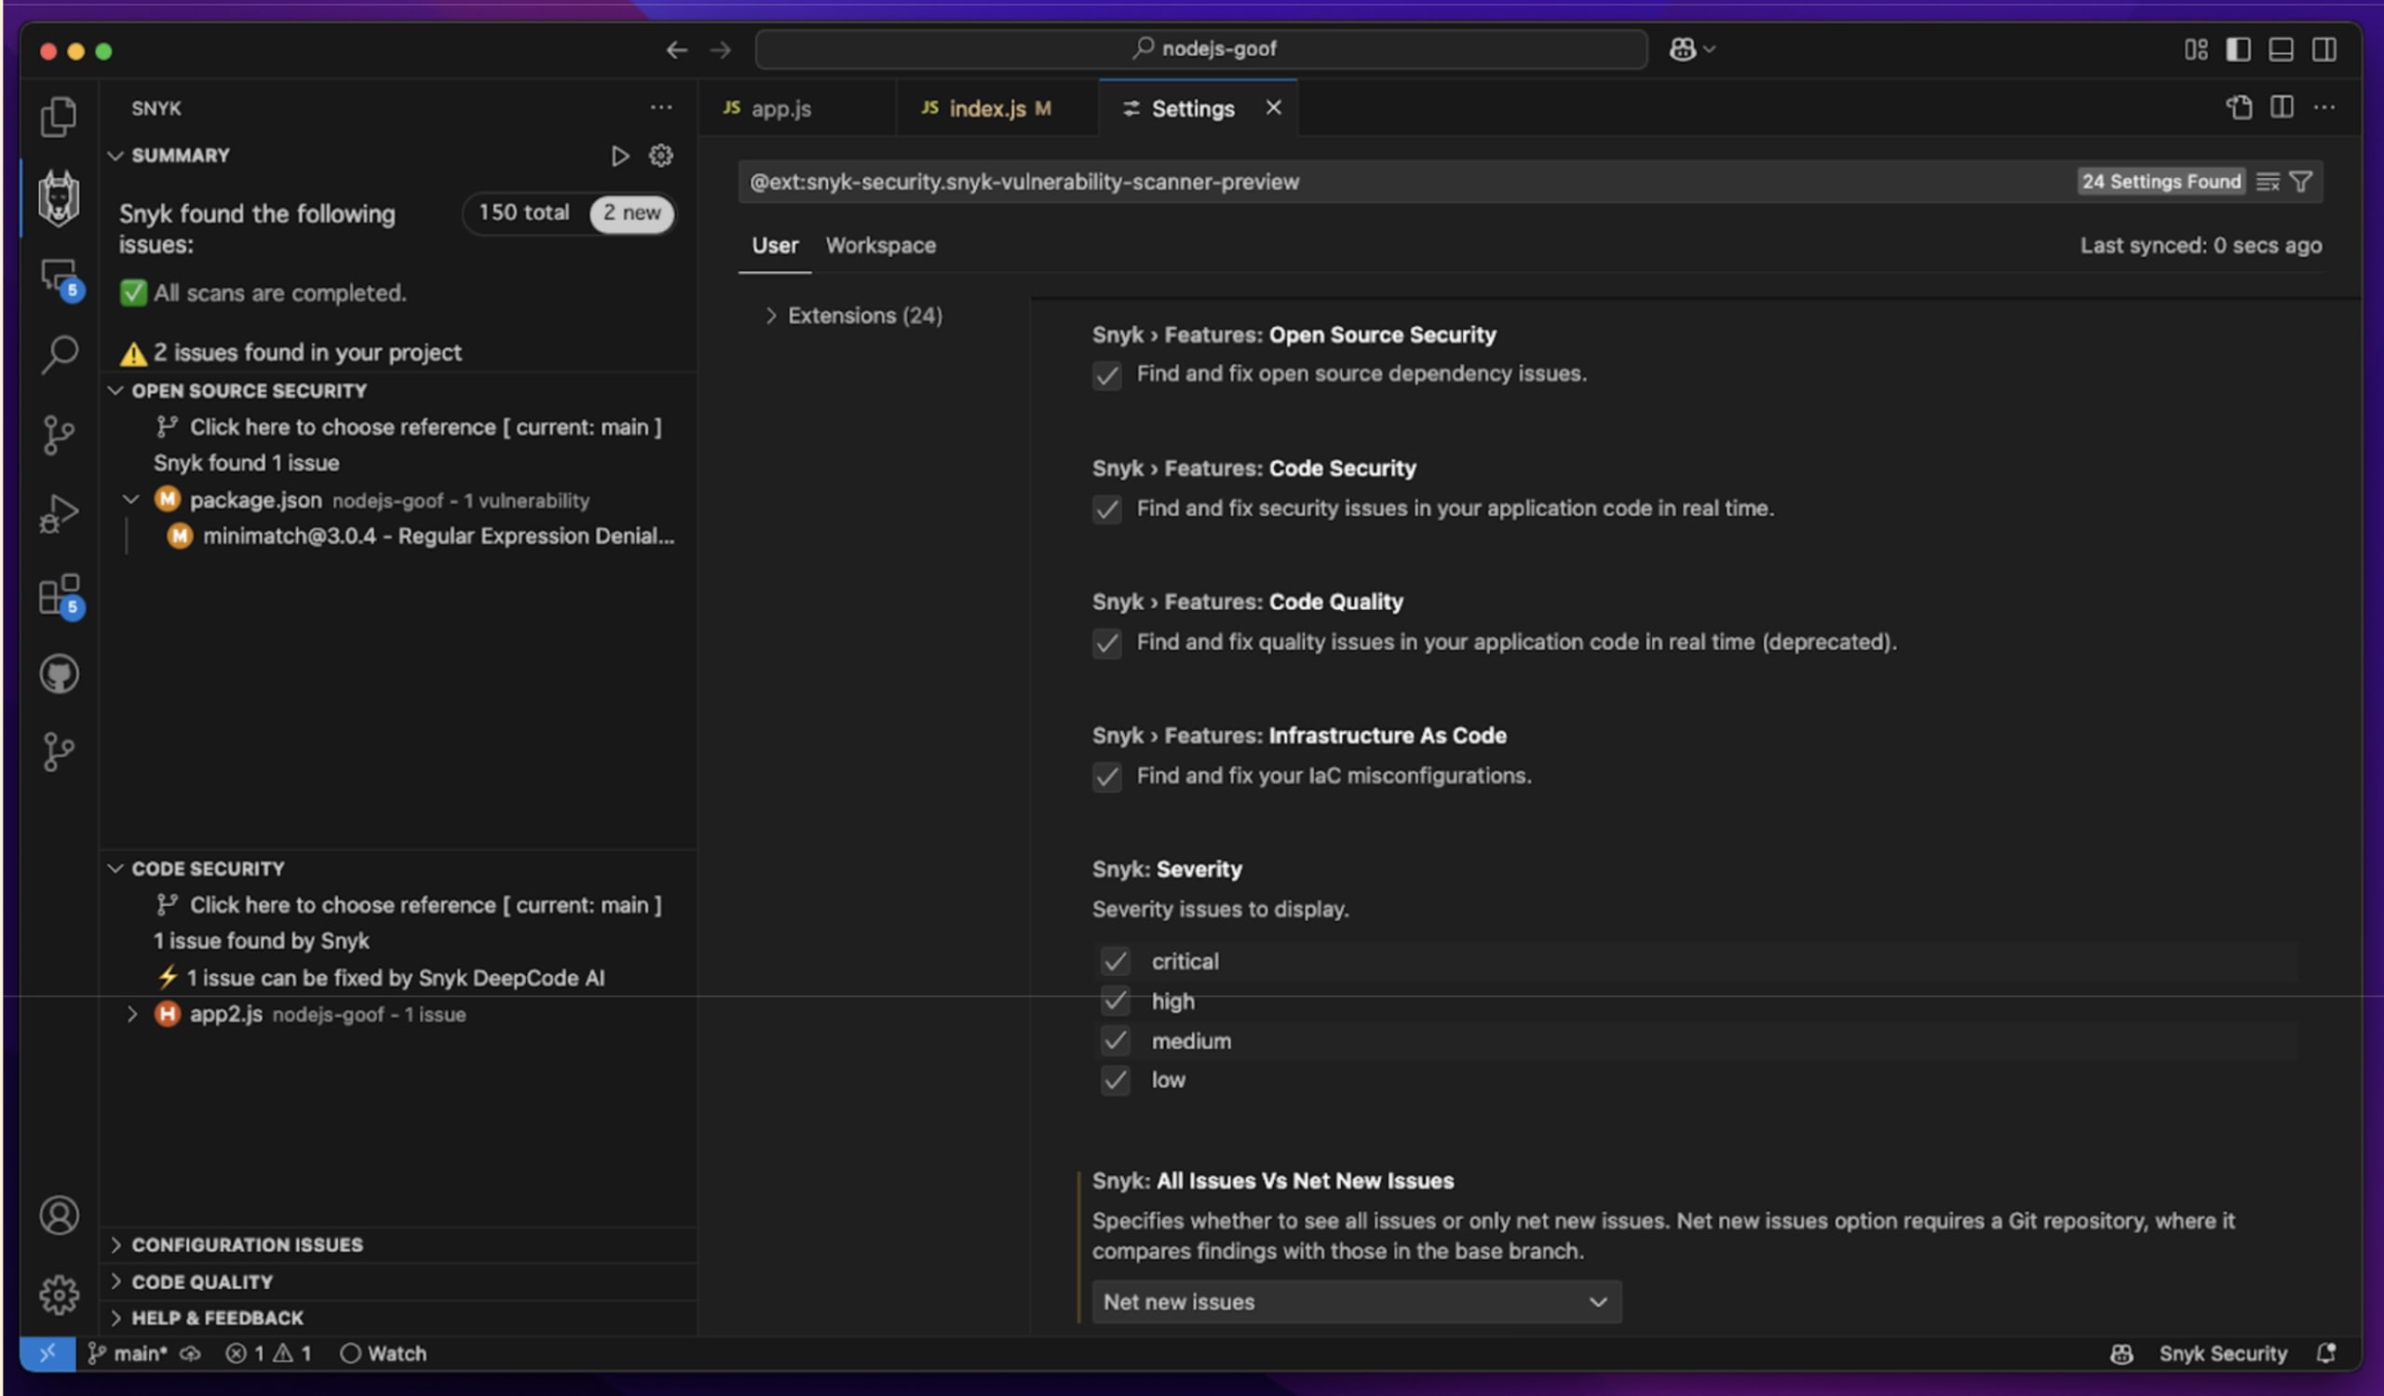Open Settings JSON file icon
The image size is (2384, 1396).
pos(2239,108)
